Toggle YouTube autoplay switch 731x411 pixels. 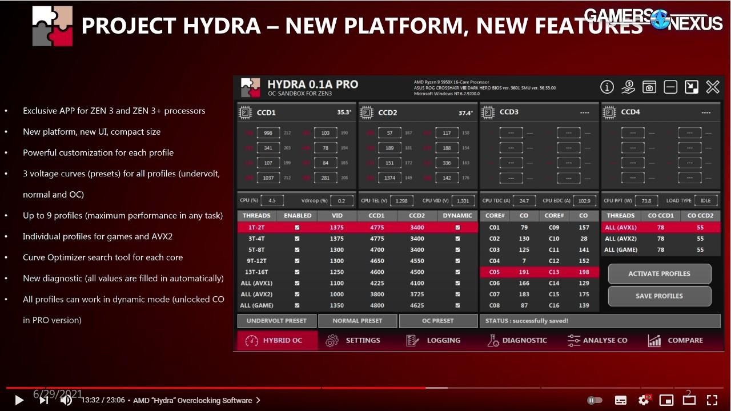(x=595, y=400)
